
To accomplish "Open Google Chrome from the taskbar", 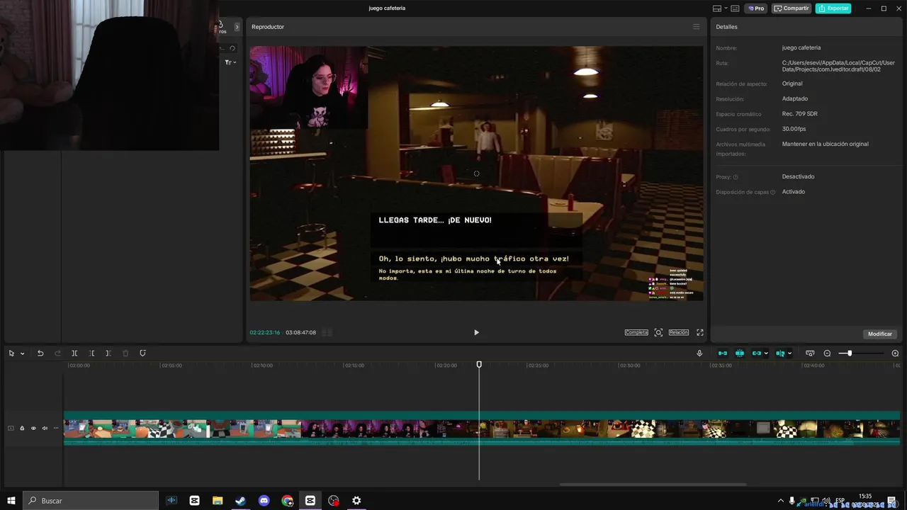I will click(287, 501).
